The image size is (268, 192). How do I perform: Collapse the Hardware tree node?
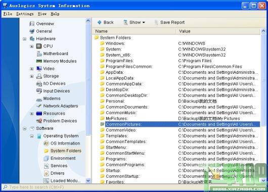coord(24,39)
